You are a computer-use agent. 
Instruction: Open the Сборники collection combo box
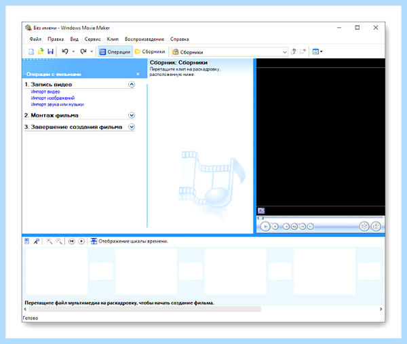(x=230, y=52)
